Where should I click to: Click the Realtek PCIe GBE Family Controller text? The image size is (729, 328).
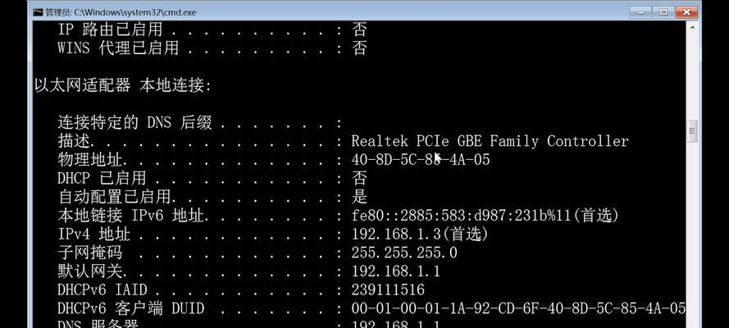tap(490, 141)
